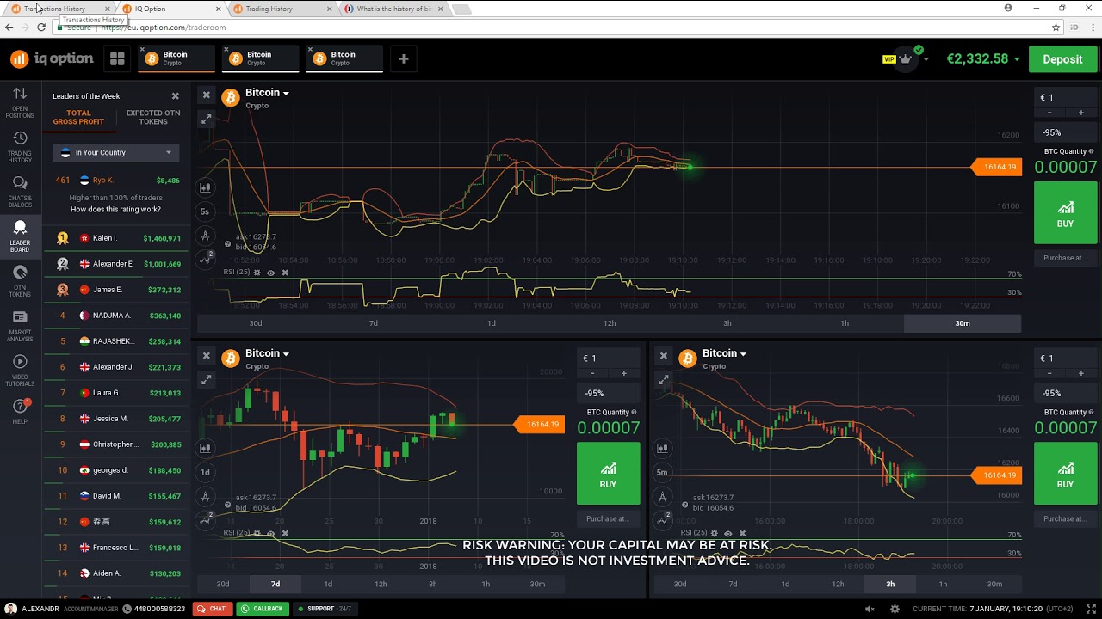1102x619 pixels.
Task: Open 1d candle interval on bottom-left chart
Action: pos(205,472)
